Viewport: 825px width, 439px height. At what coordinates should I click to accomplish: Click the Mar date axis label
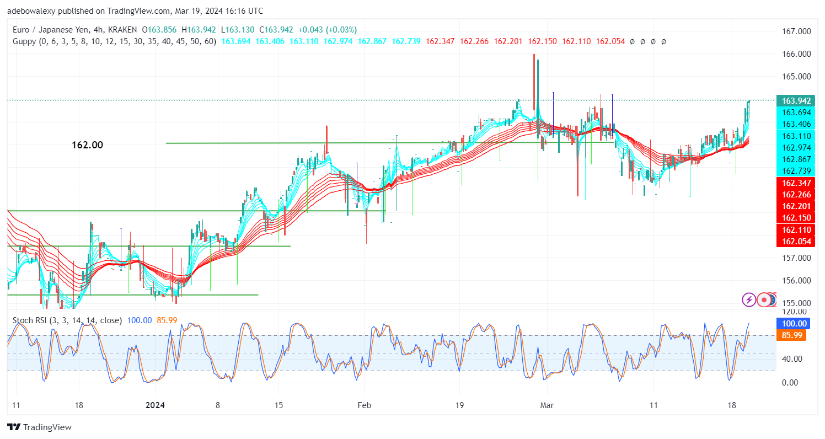[547, 404]
